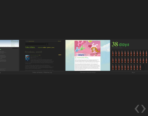
Task: Click the 'Pikkuisen oma päiväkirja' caption text
Action: coord(88,72)
